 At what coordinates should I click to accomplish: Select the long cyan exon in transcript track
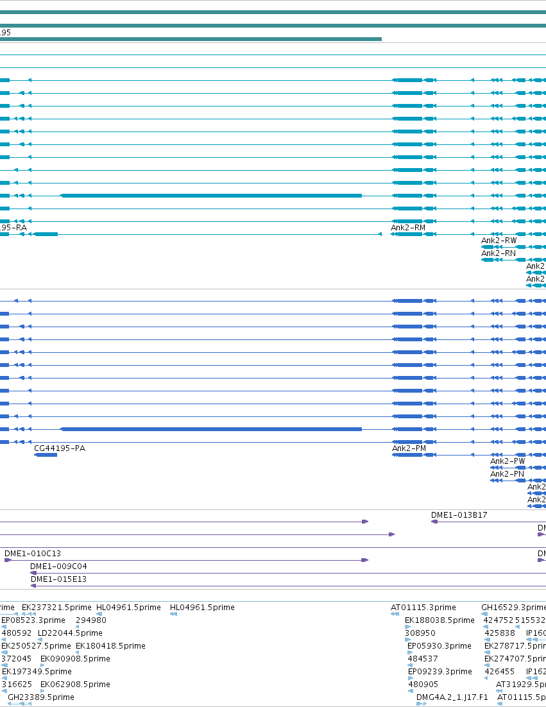[211, 196]
